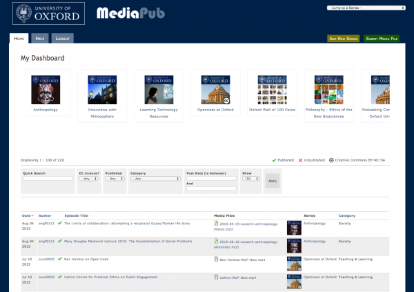Open the Anthropology series thumbnail
414x292 pixels.
pyautogui.click(x=46, y=90)
